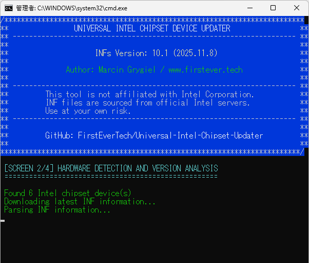This screenshot has height=263, width=309.
Task: Click the www.firstever.tech website address
Action: coord(205,69)
